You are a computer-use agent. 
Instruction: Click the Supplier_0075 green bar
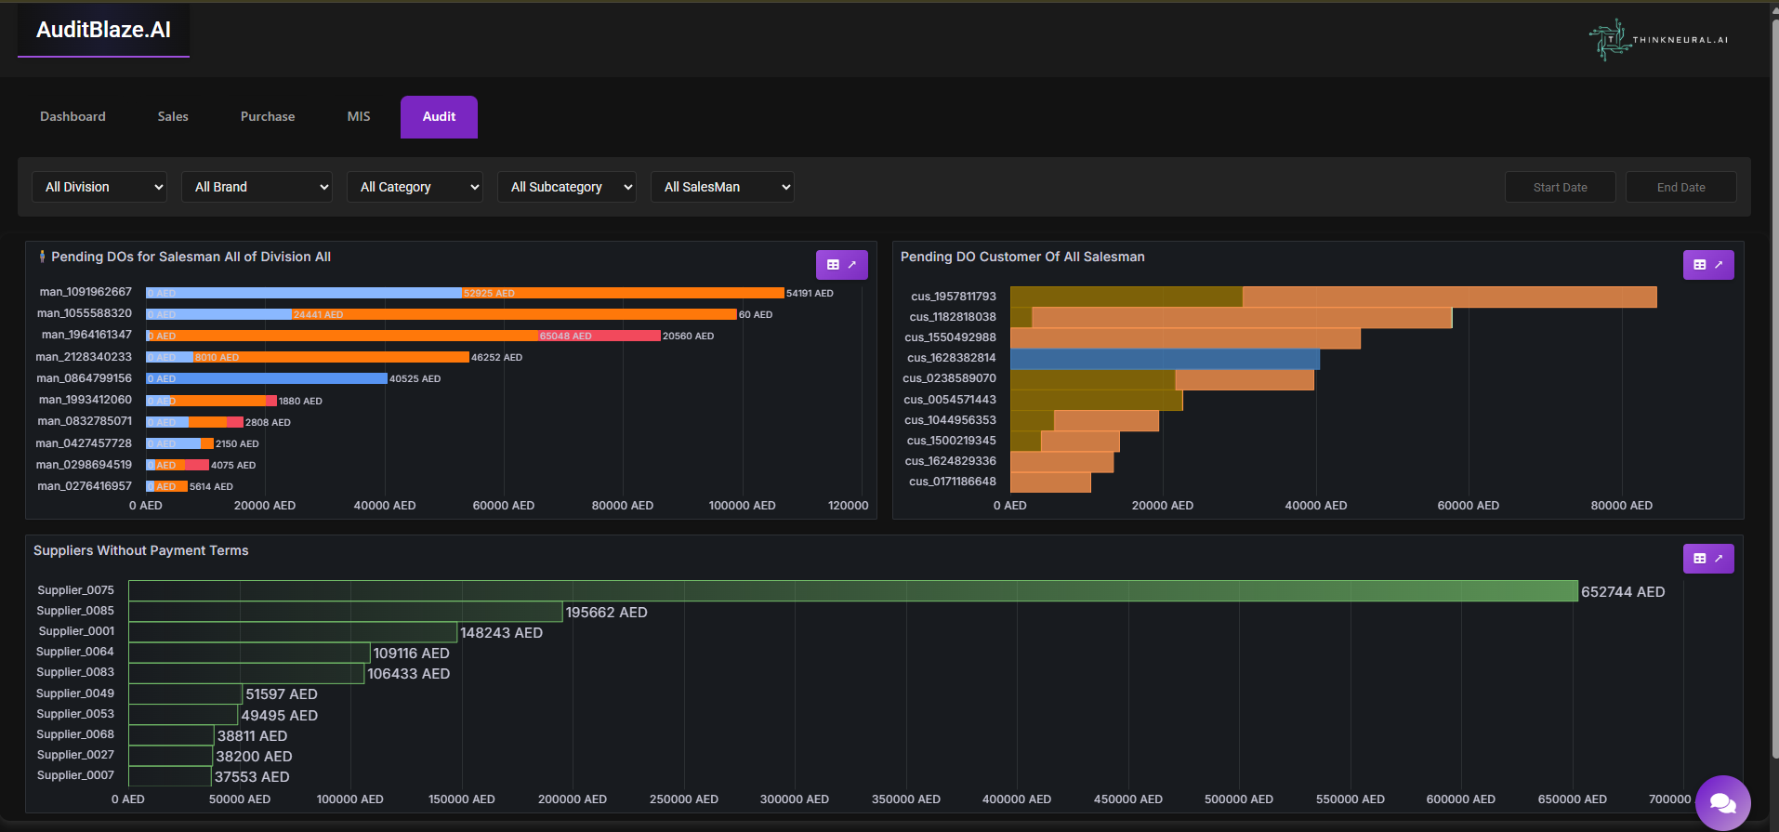point(852,591)
